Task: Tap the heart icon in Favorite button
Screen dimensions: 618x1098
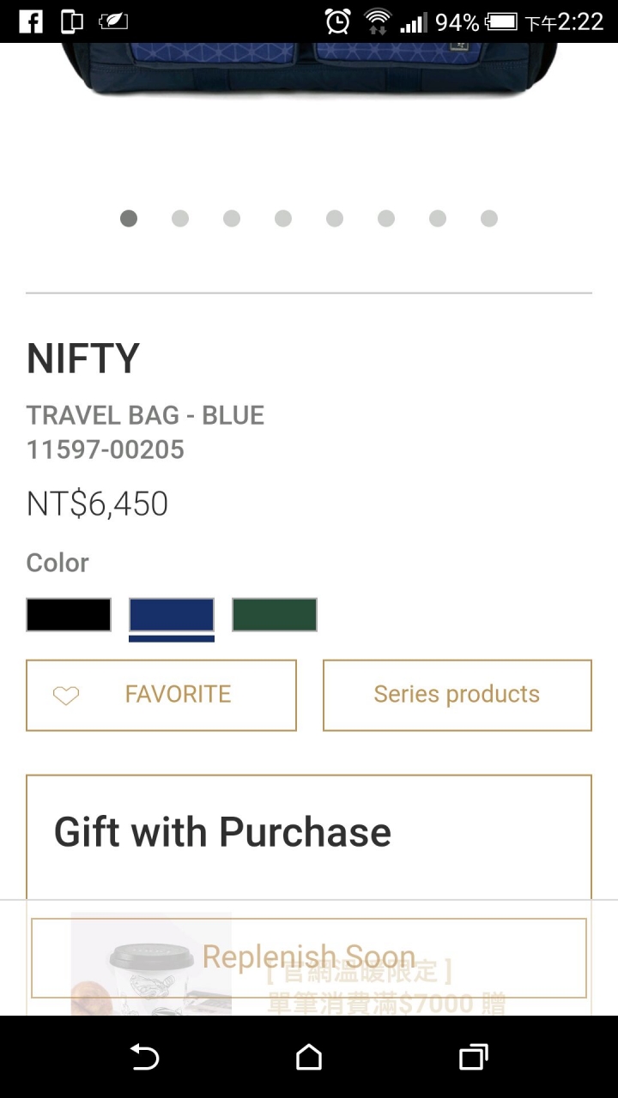Action: click(66, 696)
